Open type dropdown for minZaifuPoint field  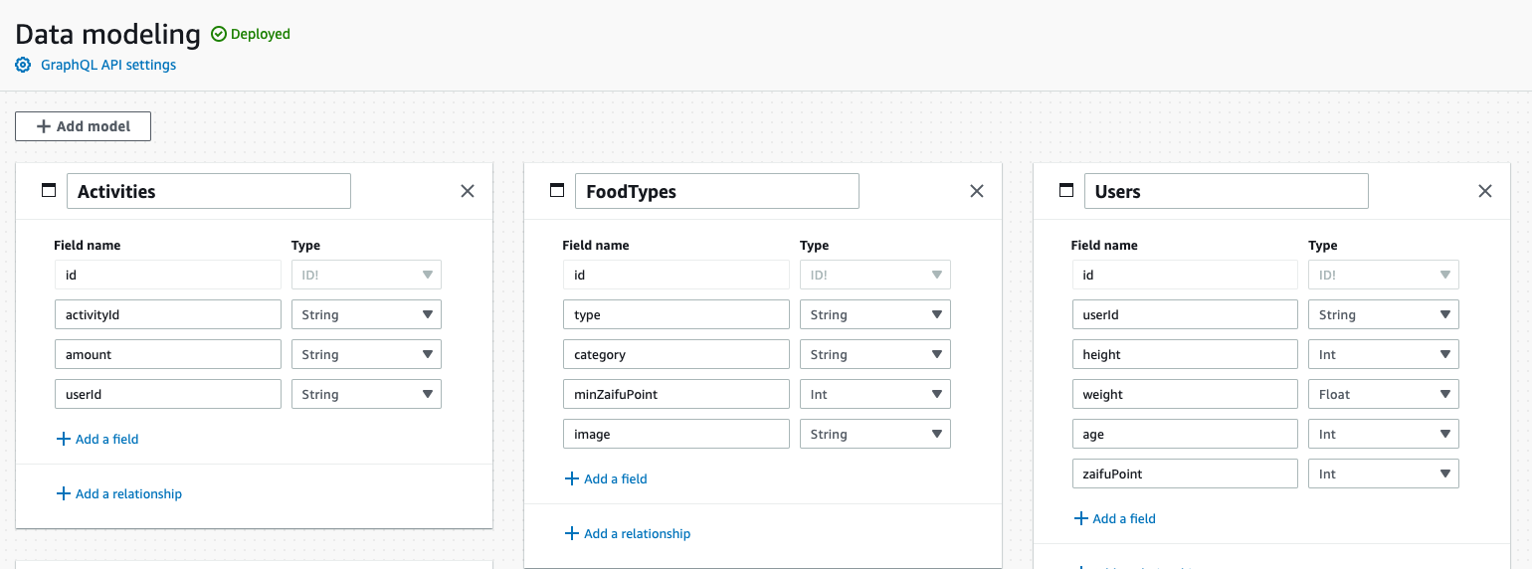pos(874,394)
